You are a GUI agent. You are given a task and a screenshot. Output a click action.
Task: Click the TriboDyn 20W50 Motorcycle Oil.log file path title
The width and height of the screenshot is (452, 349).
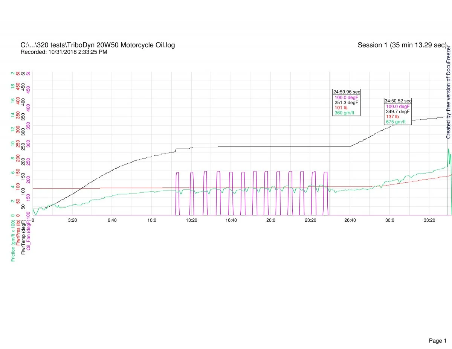point(98,45)
